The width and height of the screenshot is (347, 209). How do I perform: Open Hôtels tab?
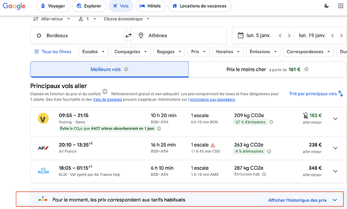point(150,6)
